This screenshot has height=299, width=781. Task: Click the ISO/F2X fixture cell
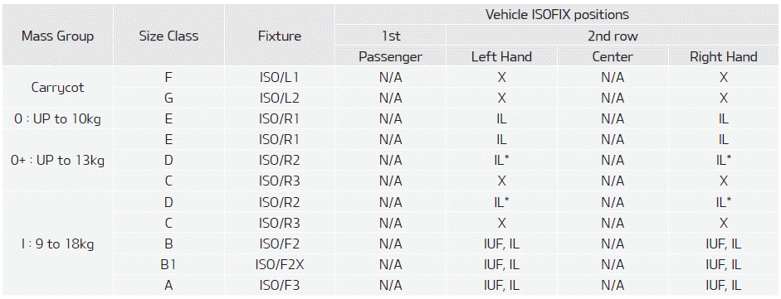pyautogui.click(x=280, y=265)
